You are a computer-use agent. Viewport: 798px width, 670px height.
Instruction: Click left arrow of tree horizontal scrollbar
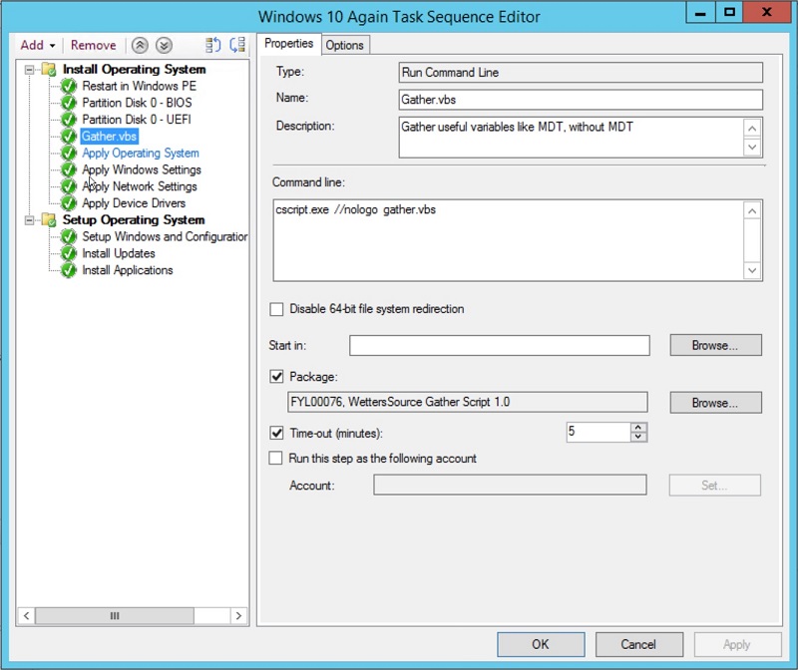coord(27,615)
